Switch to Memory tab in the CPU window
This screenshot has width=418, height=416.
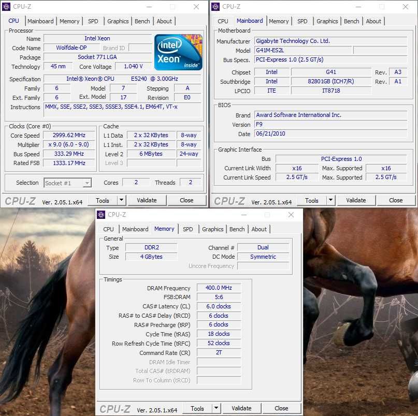point(69,21)
